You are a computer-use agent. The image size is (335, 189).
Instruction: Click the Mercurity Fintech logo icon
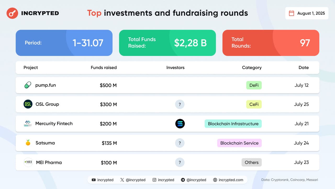pos(27,124)
